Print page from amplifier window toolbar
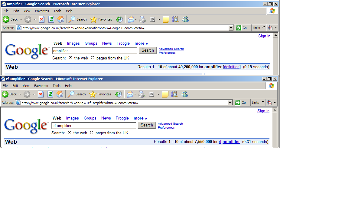 143,20
